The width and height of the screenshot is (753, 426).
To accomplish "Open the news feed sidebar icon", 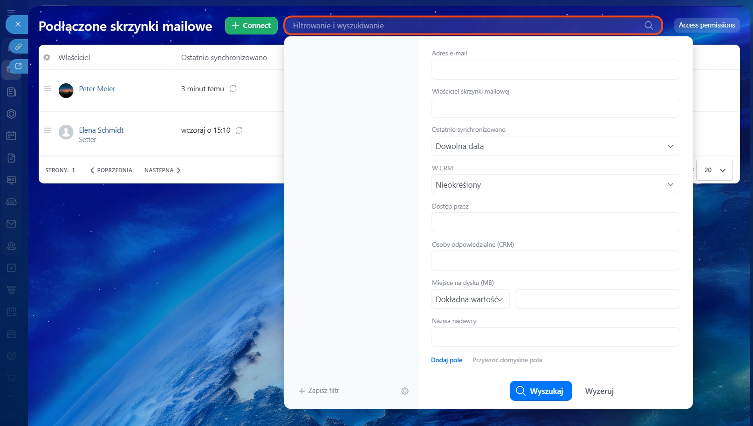I will coord(12,92).
